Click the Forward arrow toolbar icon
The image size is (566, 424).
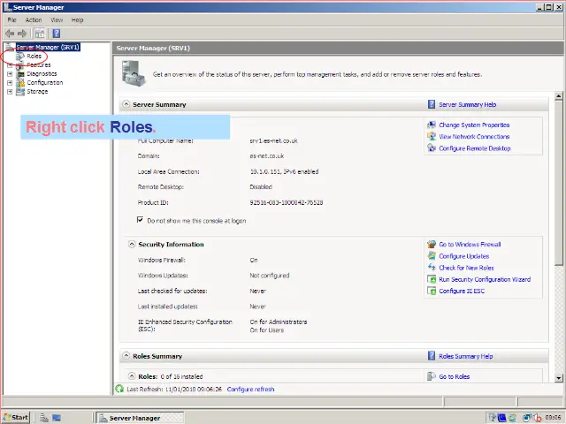tap(23, 34)
